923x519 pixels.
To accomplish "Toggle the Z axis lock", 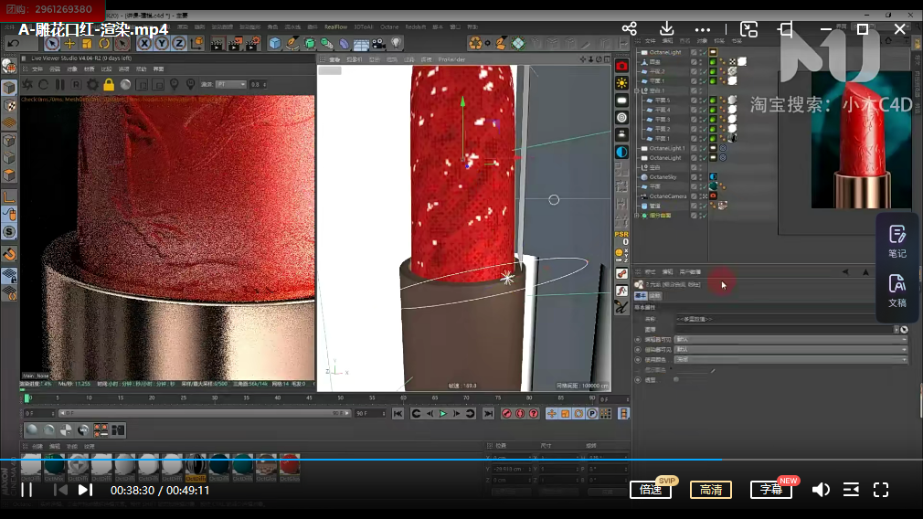I will click(179, 44).
